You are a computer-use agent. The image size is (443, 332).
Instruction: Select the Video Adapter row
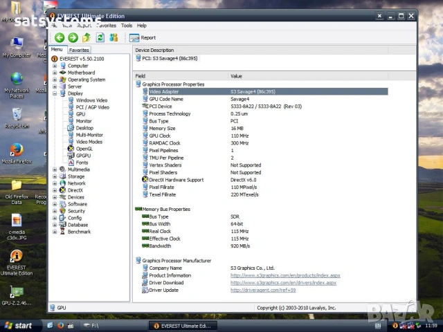265,91
